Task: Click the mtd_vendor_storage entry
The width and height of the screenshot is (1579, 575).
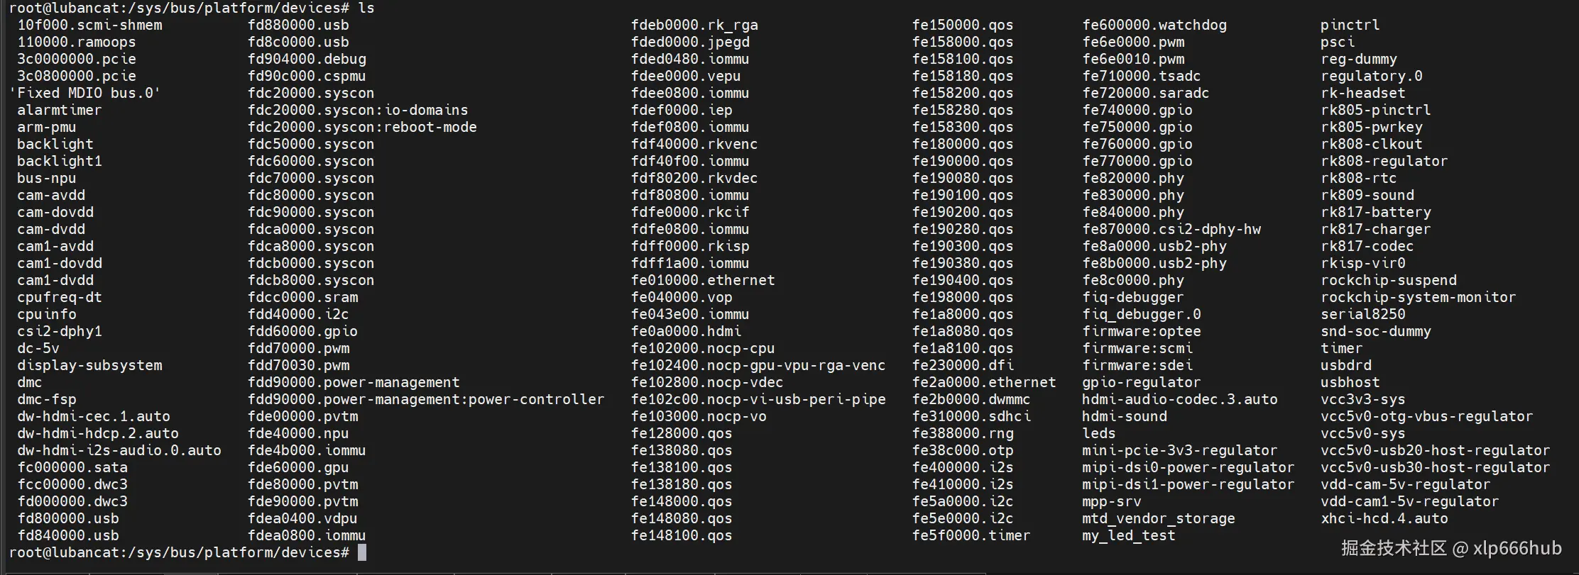Action: pyautogui.click(x=1158, y=518)
